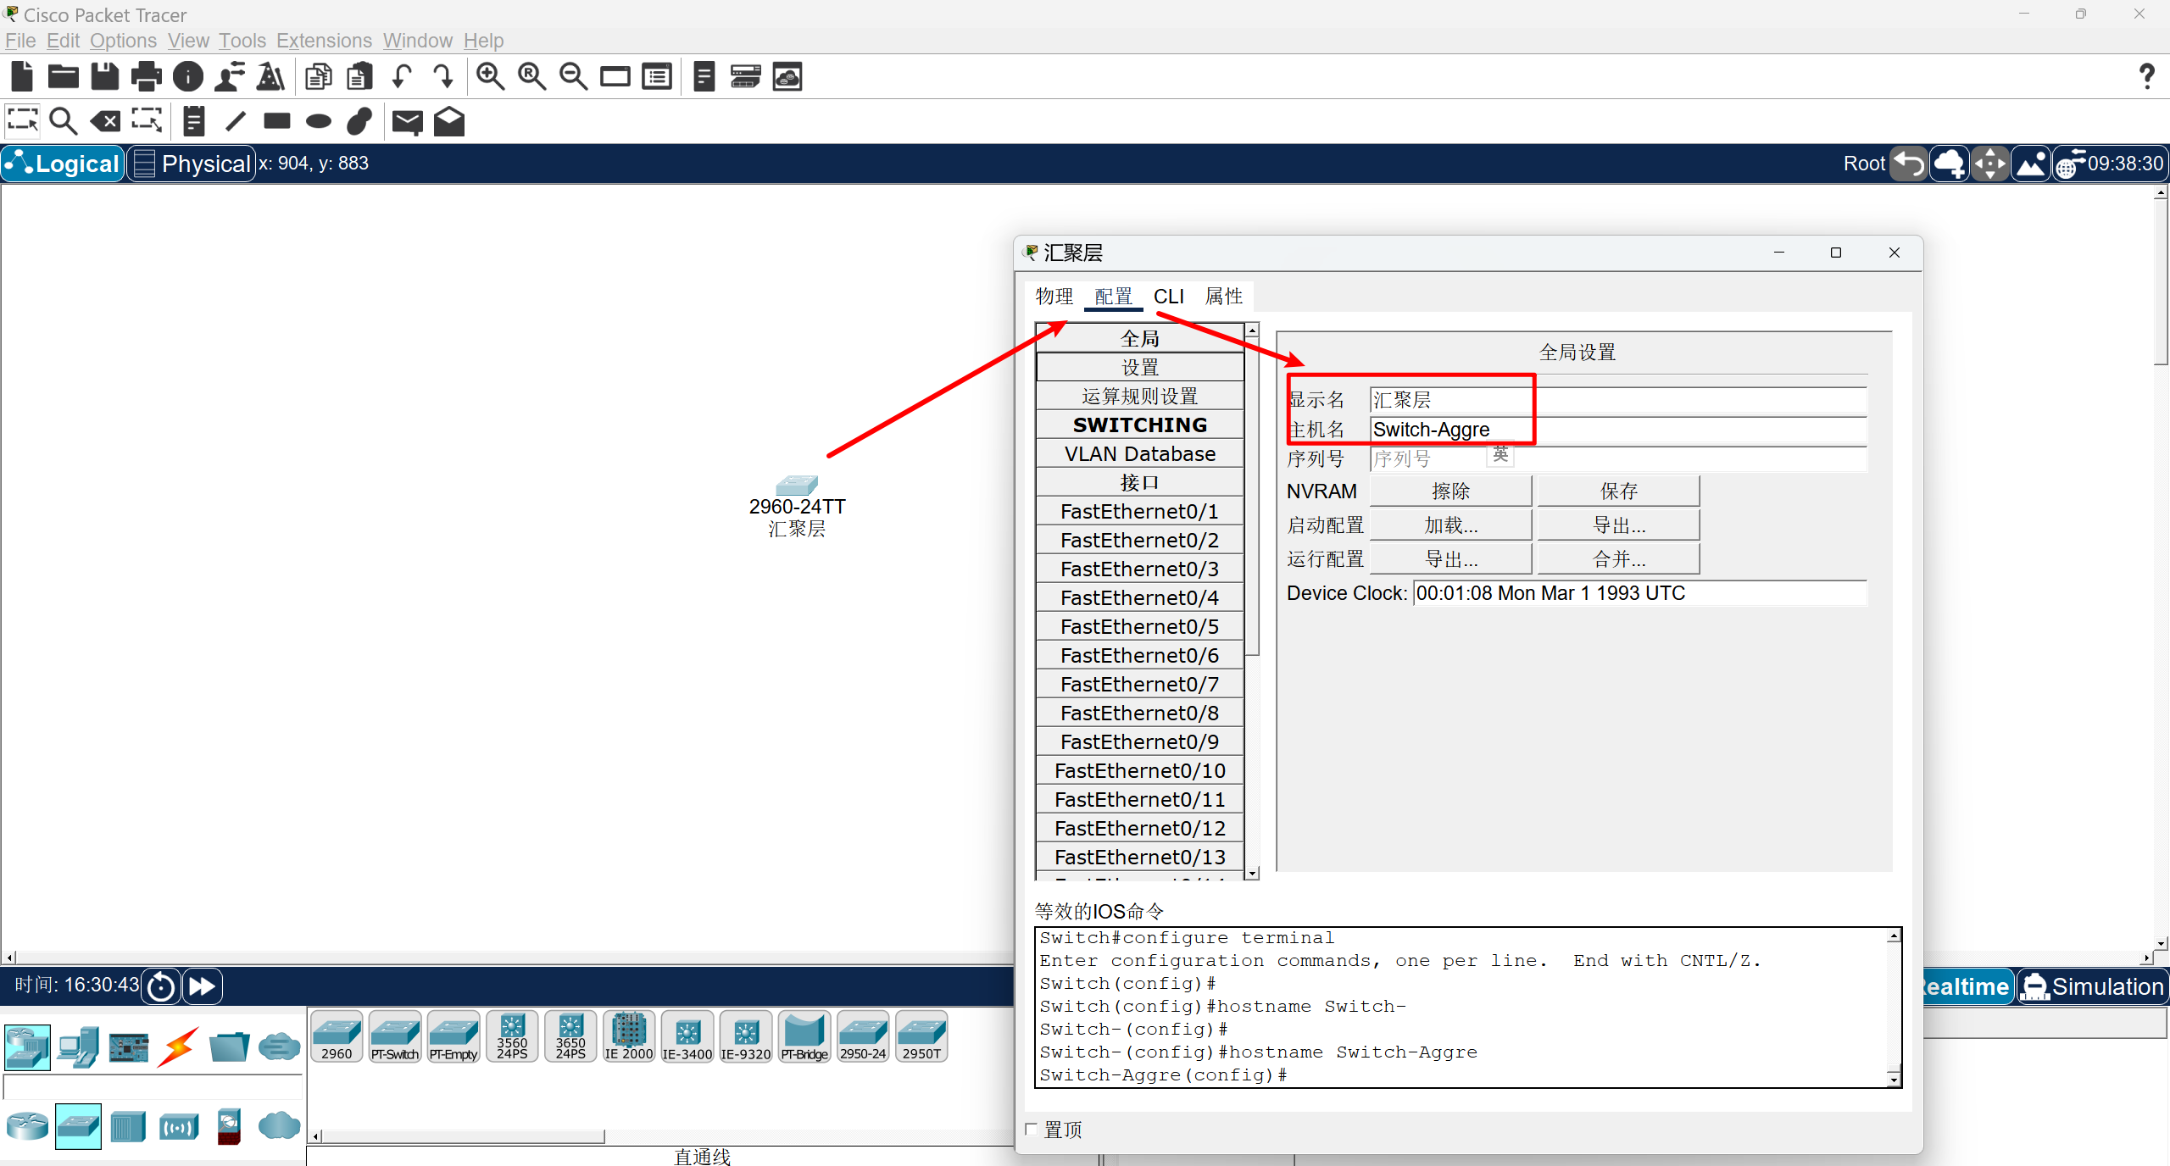
Task: Click the 2960-24TT switch on the workspace
Action: (797, 486)
